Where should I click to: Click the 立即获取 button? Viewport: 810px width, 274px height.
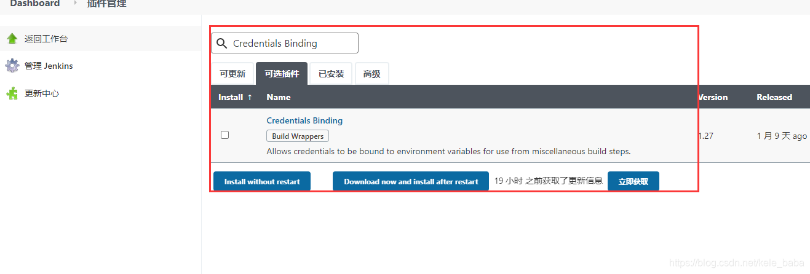point(633,181)
